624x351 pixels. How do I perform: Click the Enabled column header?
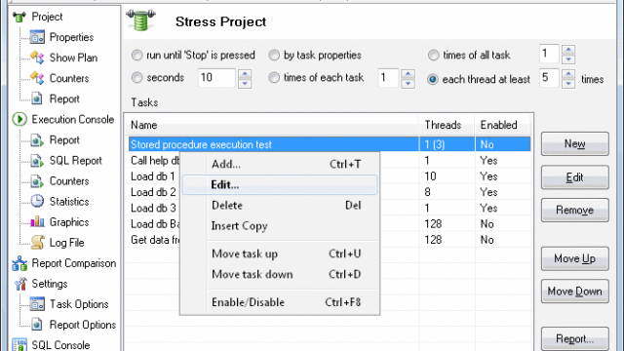click(503, 125)
